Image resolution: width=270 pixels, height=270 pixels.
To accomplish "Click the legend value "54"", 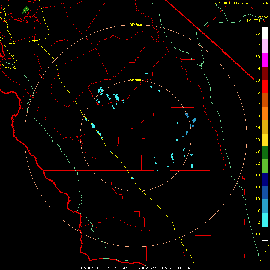I will 258,68.
